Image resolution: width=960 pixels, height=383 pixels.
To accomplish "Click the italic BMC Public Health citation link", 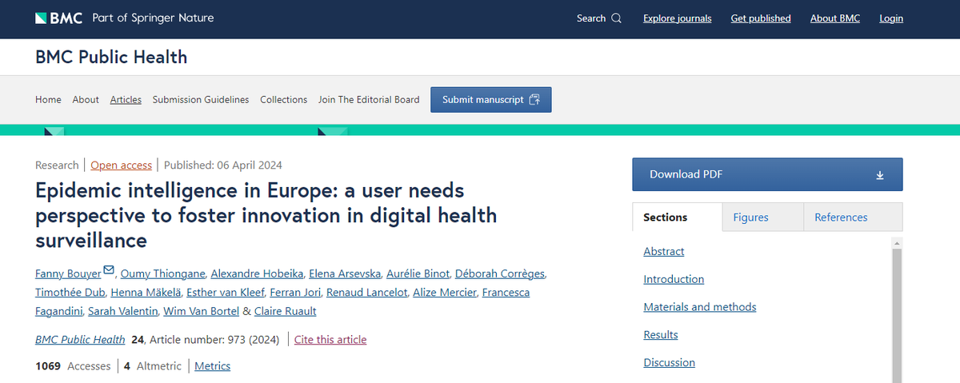I will 80,339.
